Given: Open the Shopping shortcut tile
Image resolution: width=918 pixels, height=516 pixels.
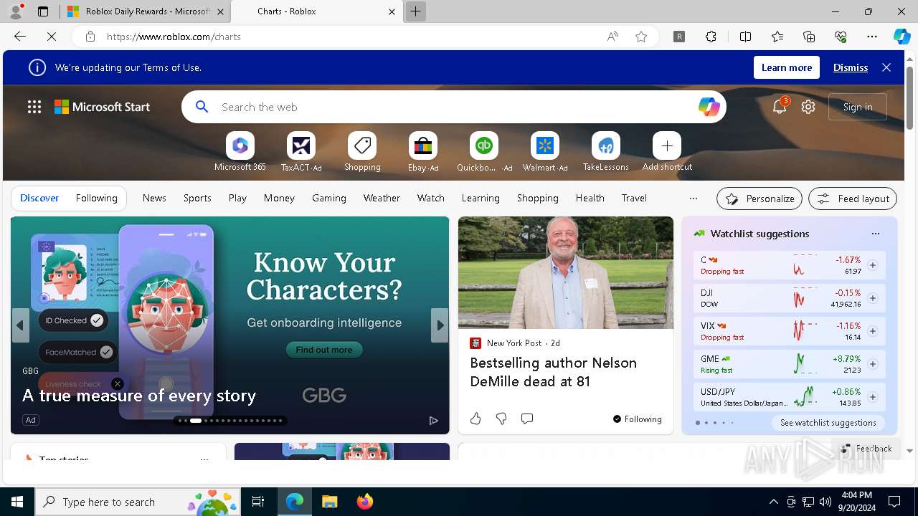Looking at the screenshot, I should [x=362, y=146].
